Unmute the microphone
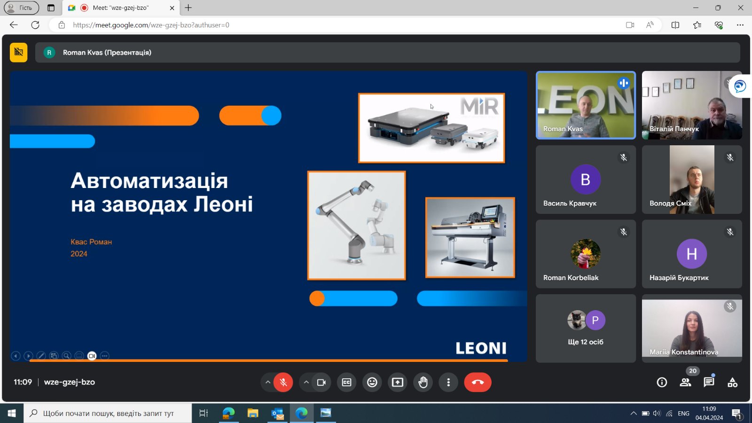The width and height of the screenshot is (752, 423). click(283, 382)
